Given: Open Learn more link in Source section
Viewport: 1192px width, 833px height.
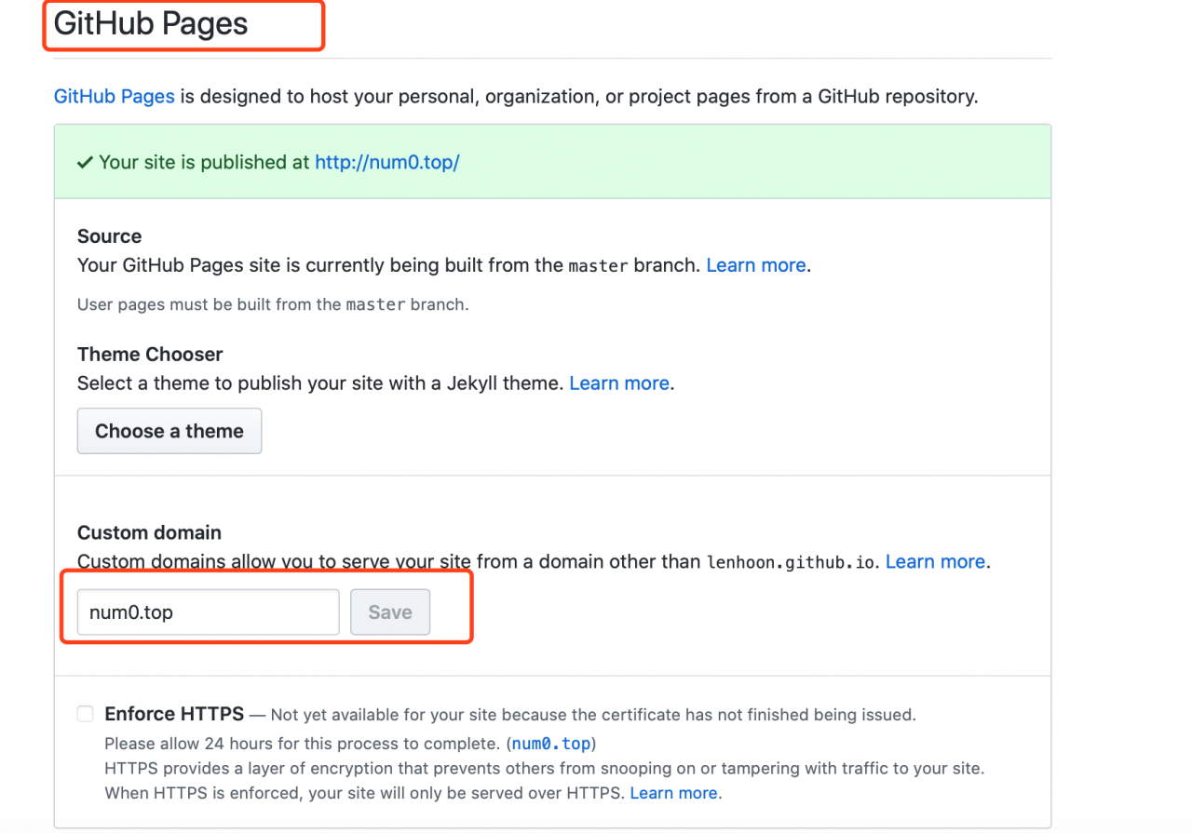Looking at the screenshot, I should pos(755,265).
